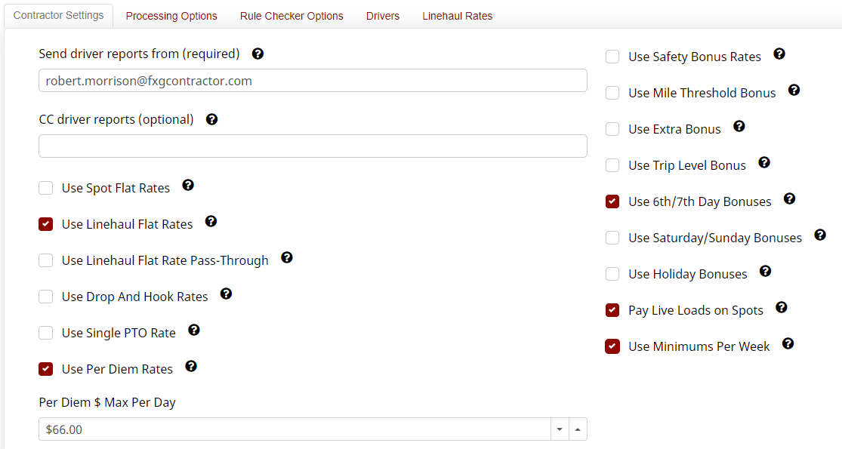Open help icon beside Pay Live Loads on Spots
Viewport: 842px width, 449px height.
click(782, 307)
